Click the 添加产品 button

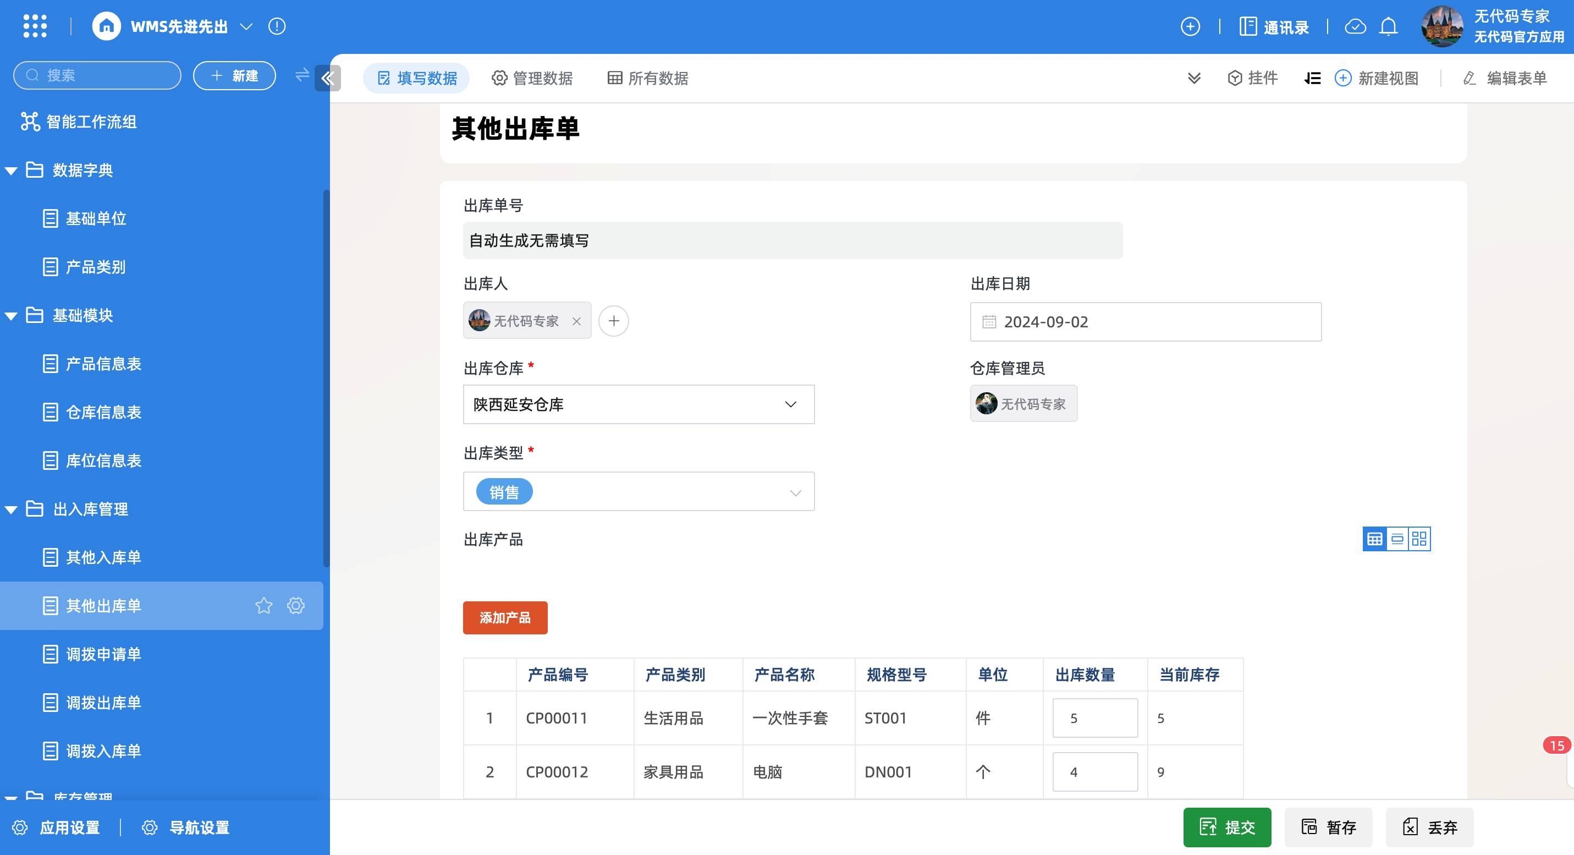tap(505, 618)
